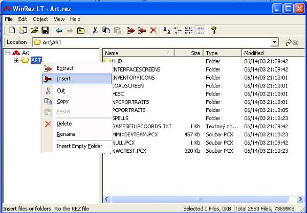Click the grey forward arrow icon

click(70, 31)
